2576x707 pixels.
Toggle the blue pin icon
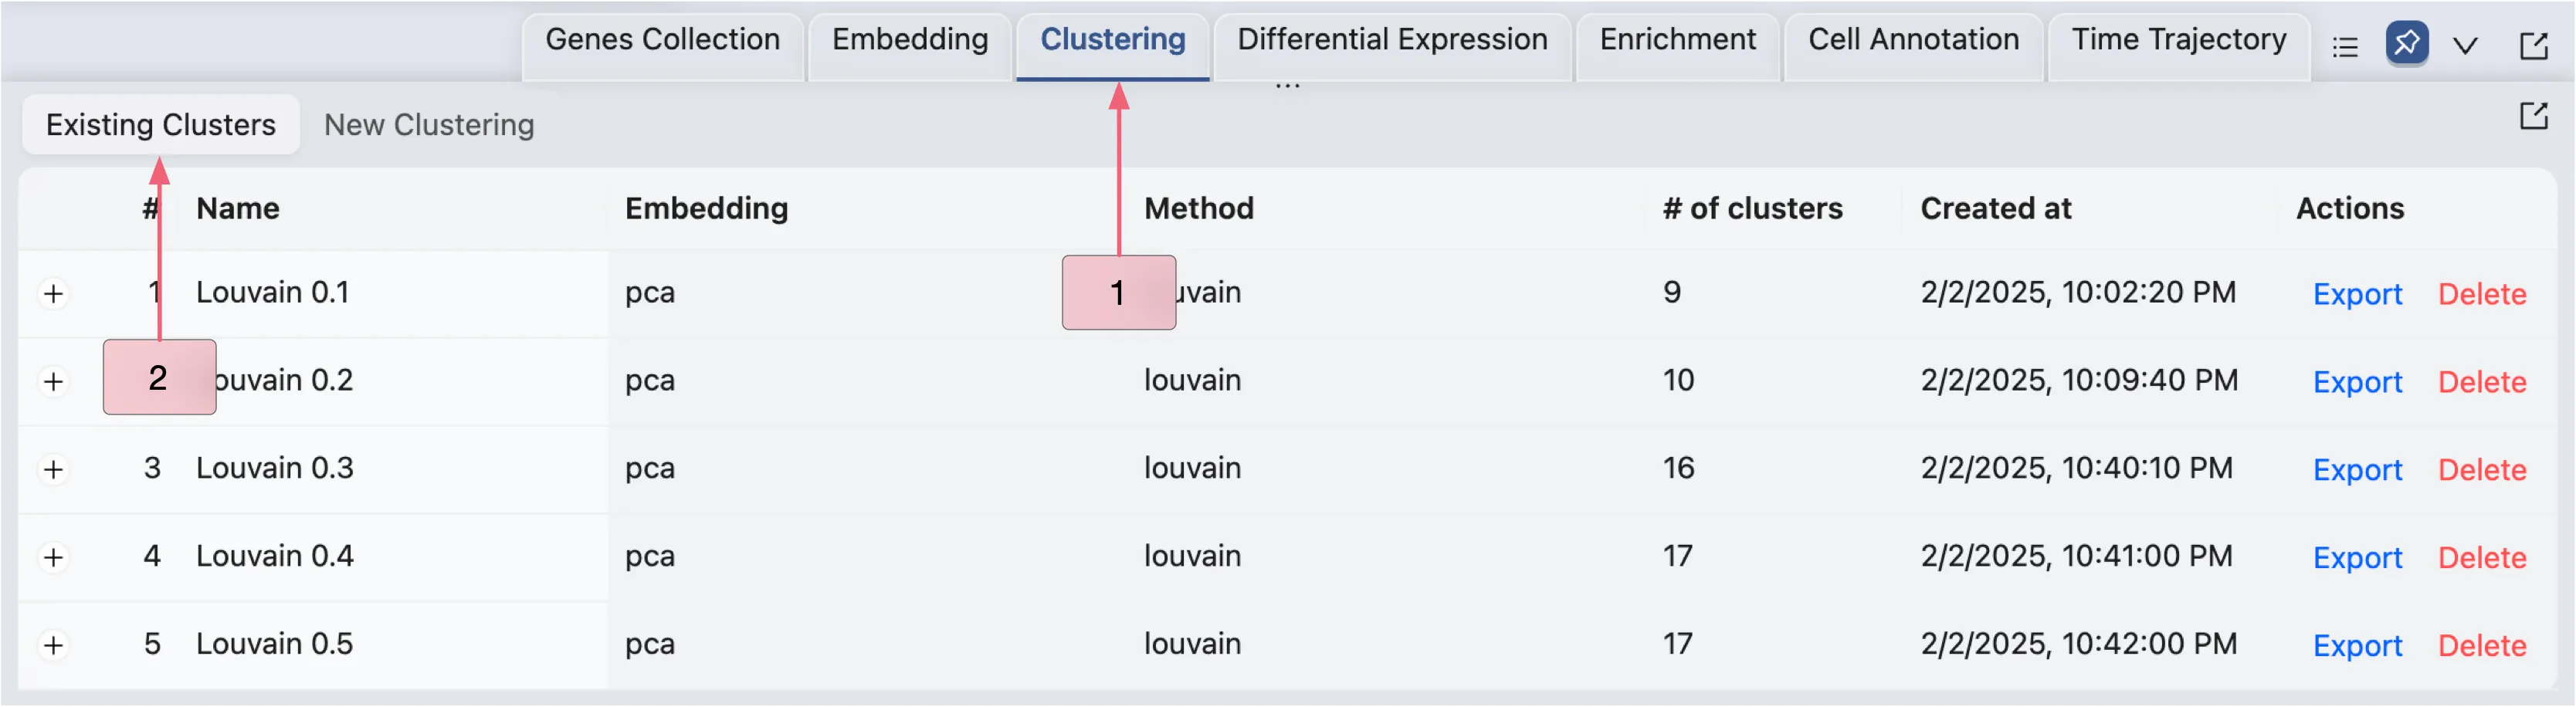tap(2407, 44)
